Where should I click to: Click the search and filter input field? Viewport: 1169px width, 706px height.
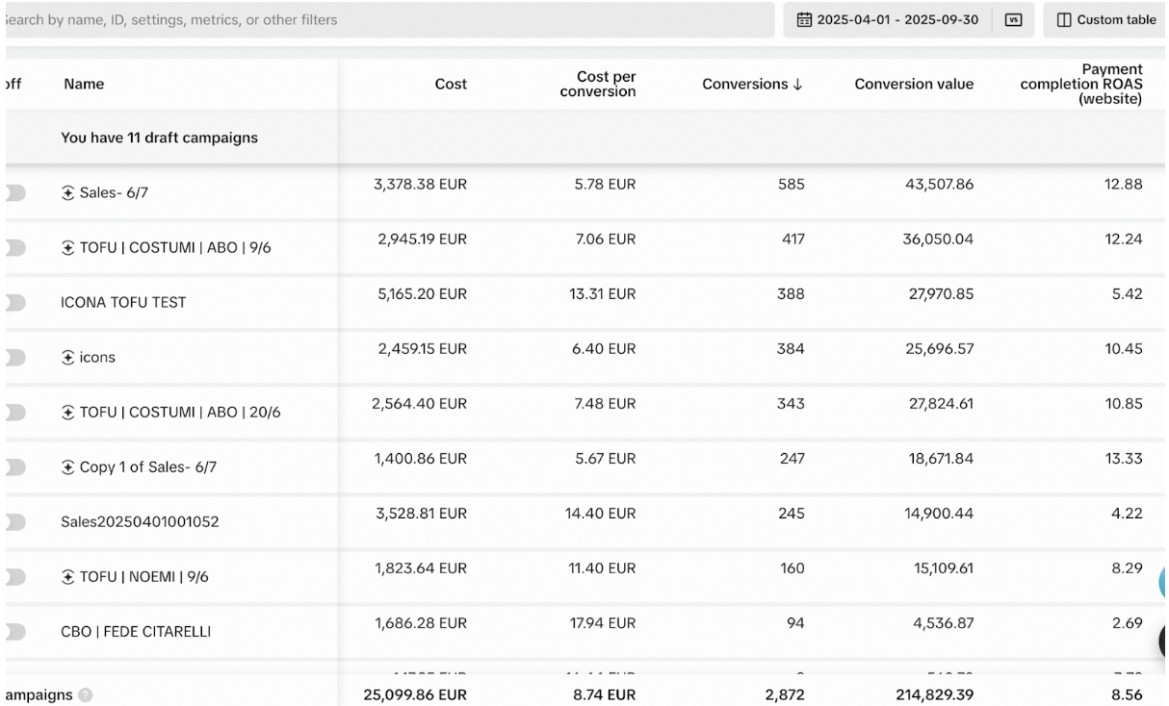(387, 20)
